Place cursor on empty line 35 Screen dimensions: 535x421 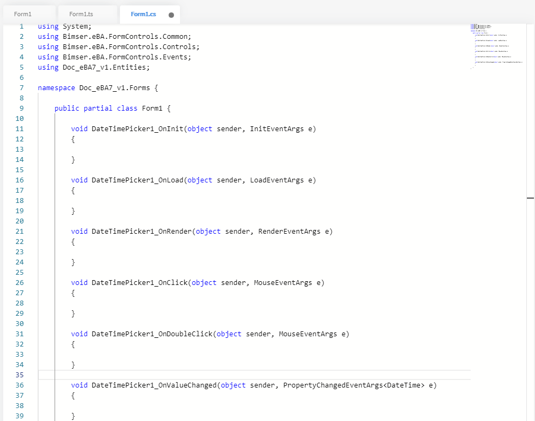click(x=216, y=375)
